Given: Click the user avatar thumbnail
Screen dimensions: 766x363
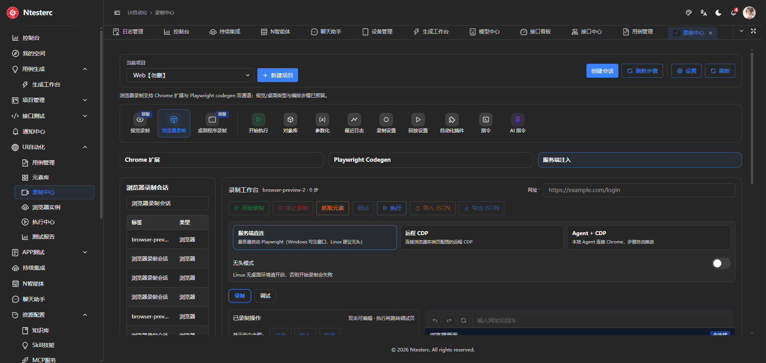Looking at the screenshot, I should coord(749,13).
